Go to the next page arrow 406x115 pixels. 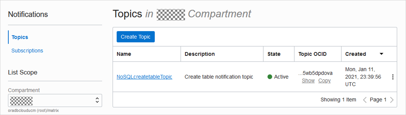[x=392, y=100]
